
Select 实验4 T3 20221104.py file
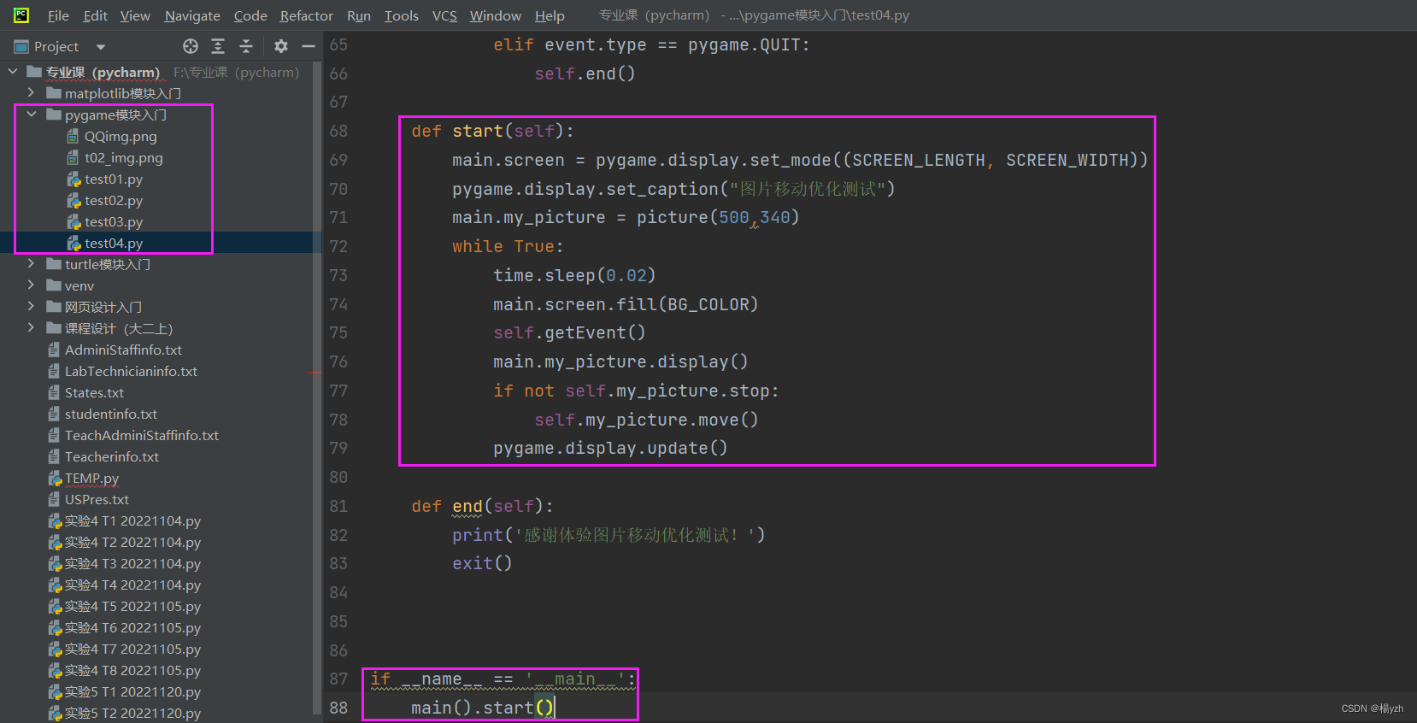pos(132,563)
